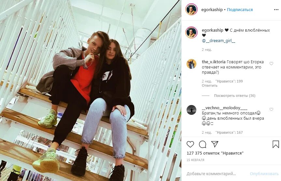Click the the_v.iktoria username
This screenshot has height=181, width=281.
coord(214,62)
